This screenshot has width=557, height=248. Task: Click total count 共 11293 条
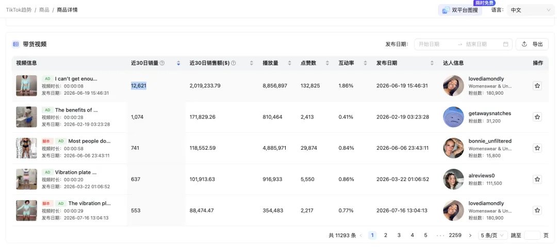click(342, 235)
